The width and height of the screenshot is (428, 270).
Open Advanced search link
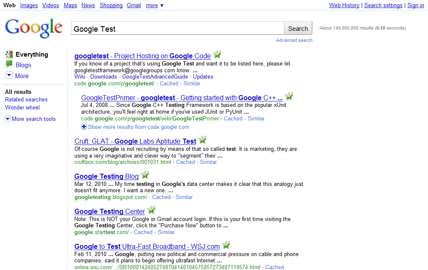294,40
